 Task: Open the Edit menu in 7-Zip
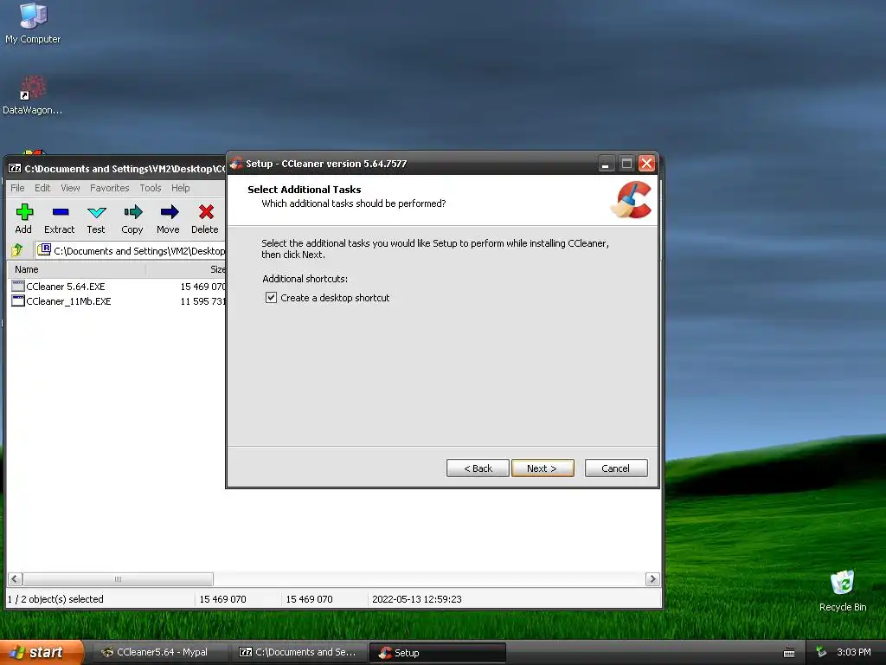pos(42,188)
